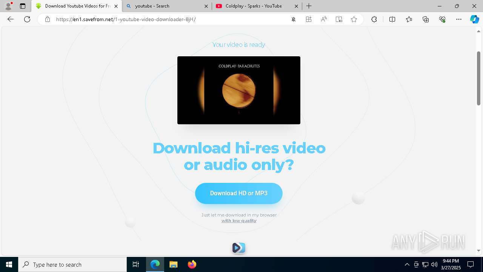Click the taskbar search box
The width and height of the screenshot is (483, 272).
click(x=72, y=264)
